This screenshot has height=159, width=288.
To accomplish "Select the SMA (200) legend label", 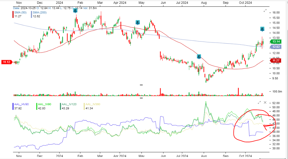I will click(x=40, y=13).
